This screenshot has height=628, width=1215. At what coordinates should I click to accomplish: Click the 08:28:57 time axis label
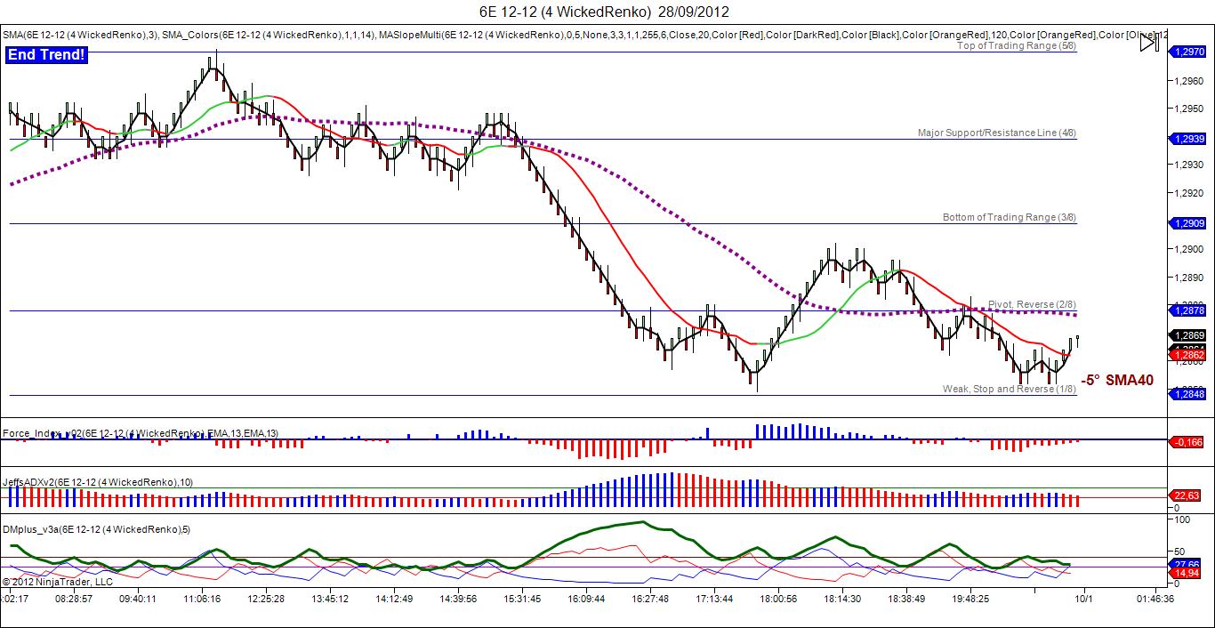74,599
